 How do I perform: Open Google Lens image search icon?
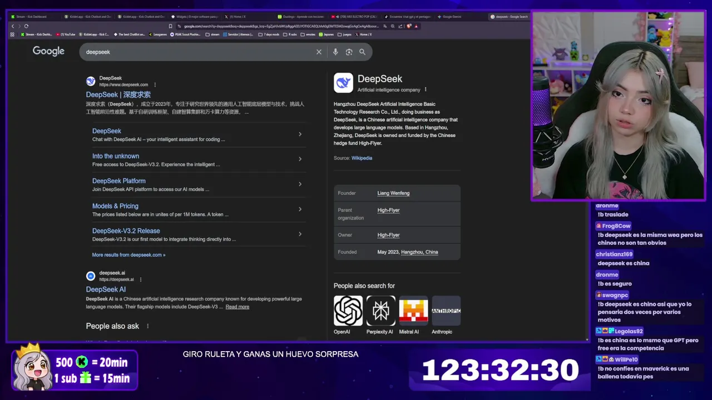coord(349,52)
